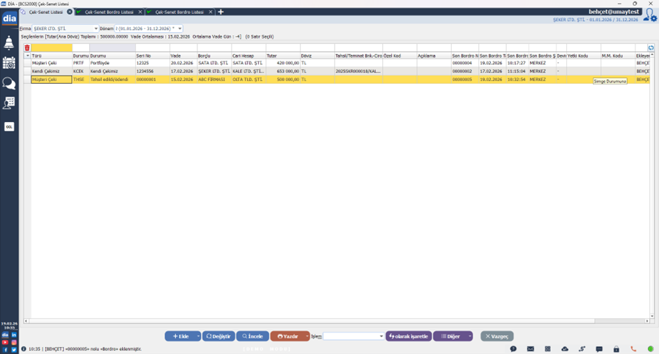Click the Değiştir button

[x=218, y=337]
